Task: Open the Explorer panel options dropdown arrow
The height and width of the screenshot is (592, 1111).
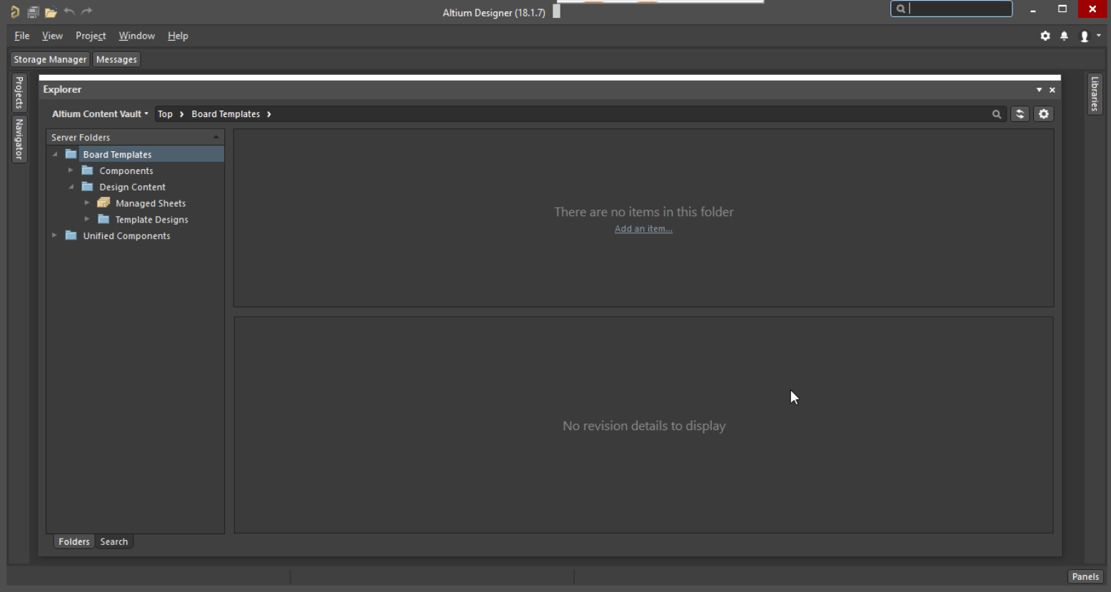Action: point(1039,90)
